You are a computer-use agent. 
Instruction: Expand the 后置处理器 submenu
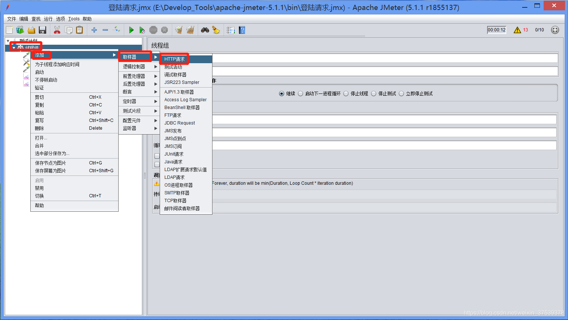[x=140, y=84]
